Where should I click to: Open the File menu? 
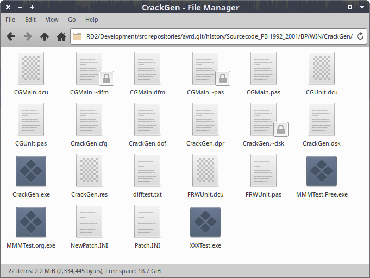coord(10,20)
